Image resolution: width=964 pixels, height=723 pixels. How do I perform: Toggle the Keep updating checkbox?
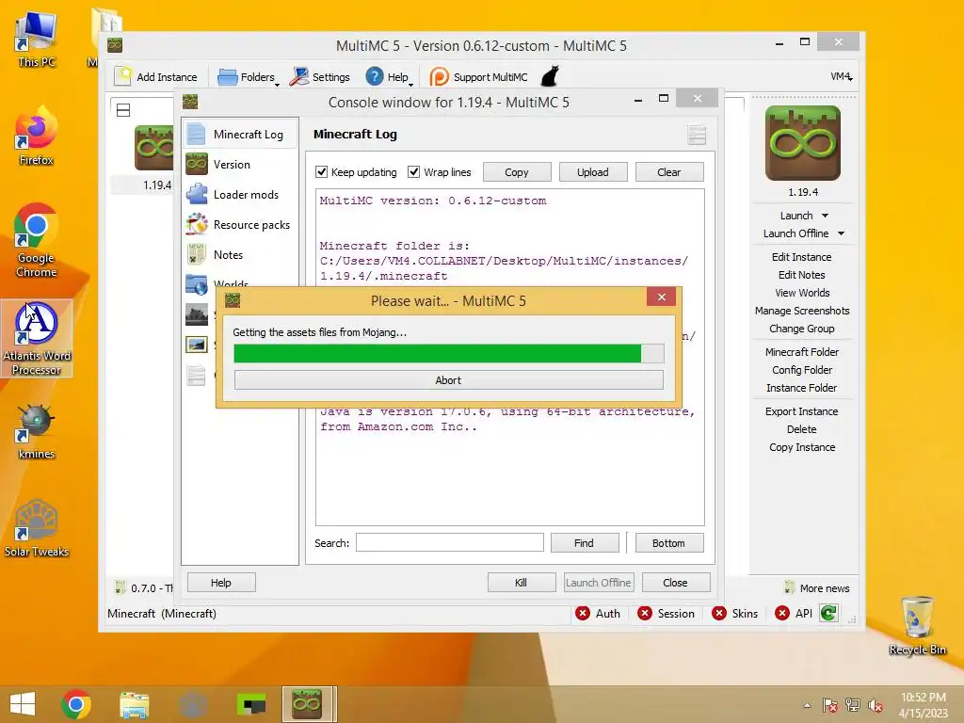click(x=322, y=172)
